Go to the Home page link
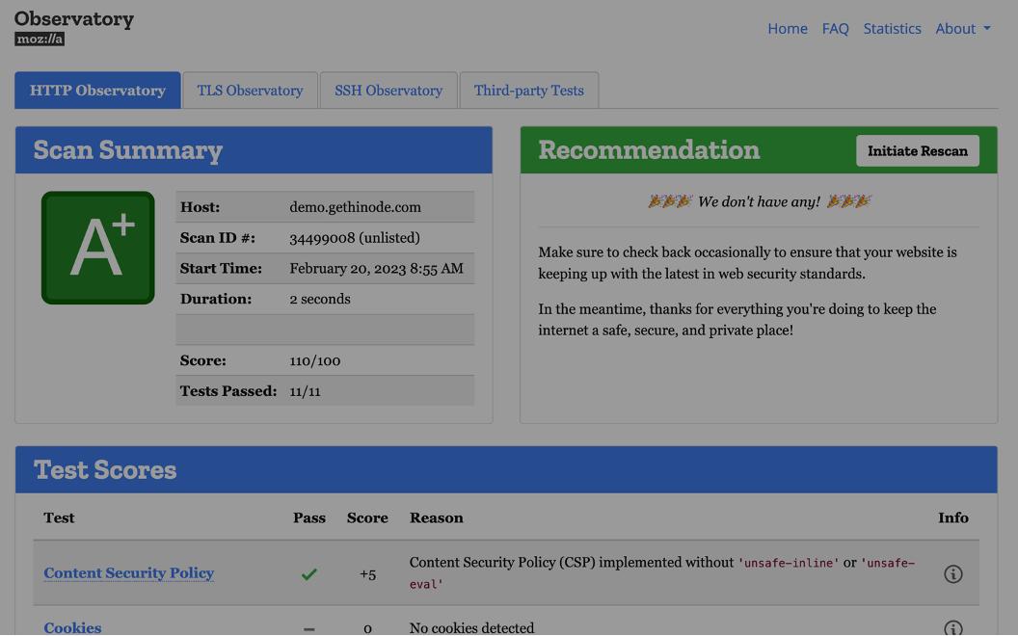 click(x=787, y=29)
